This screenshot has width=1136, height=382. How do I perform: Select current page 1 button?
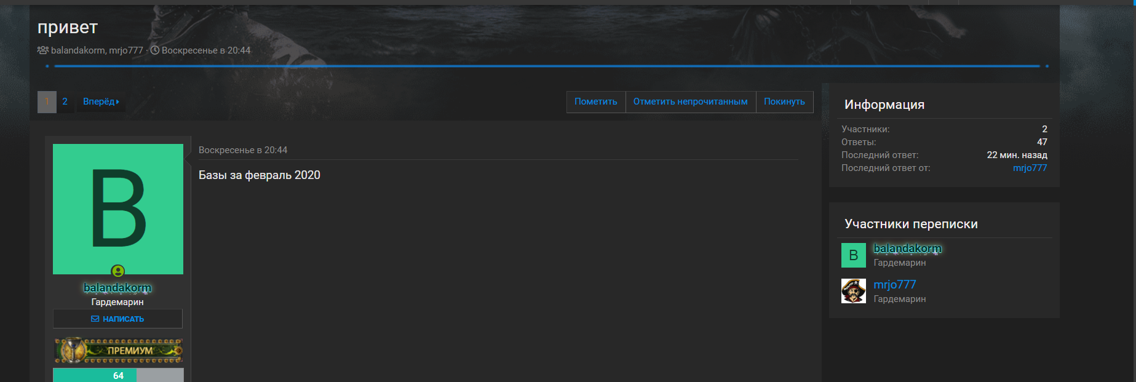tap(47, 101)
